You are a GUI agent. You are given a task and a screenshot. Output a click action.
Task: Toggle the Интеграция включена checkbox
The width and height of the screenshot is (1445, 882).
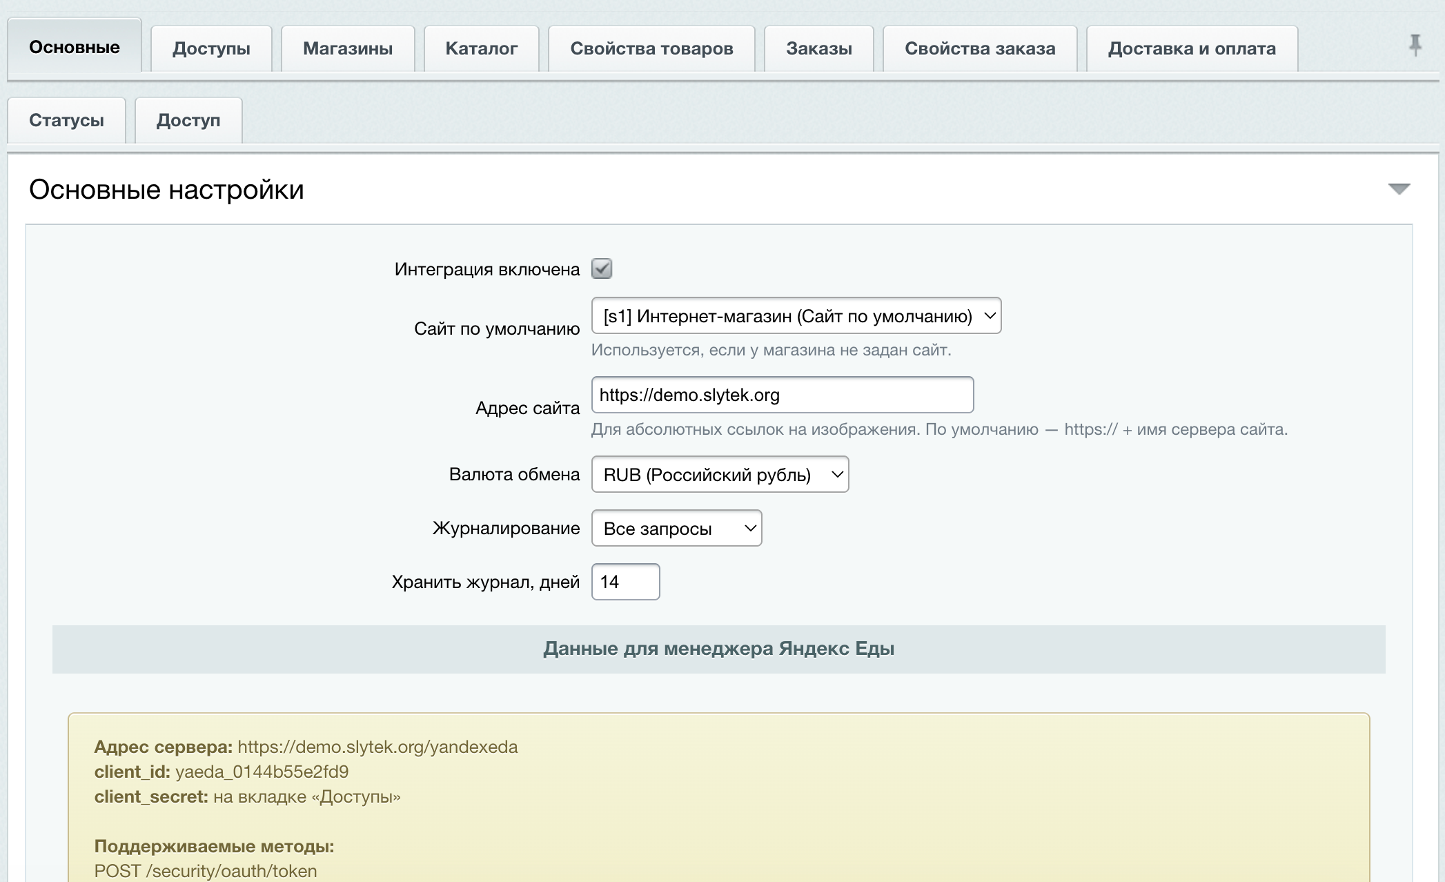[602, 268]
